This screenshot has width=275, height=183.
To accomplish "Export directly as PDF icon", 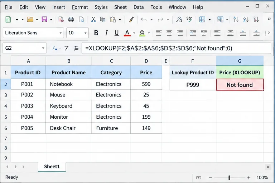I will point(61,19).
